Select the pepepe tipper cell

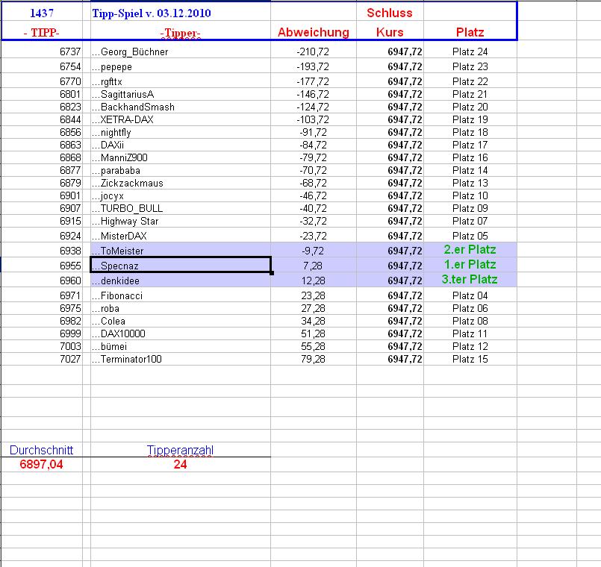[x=181, y=66]
